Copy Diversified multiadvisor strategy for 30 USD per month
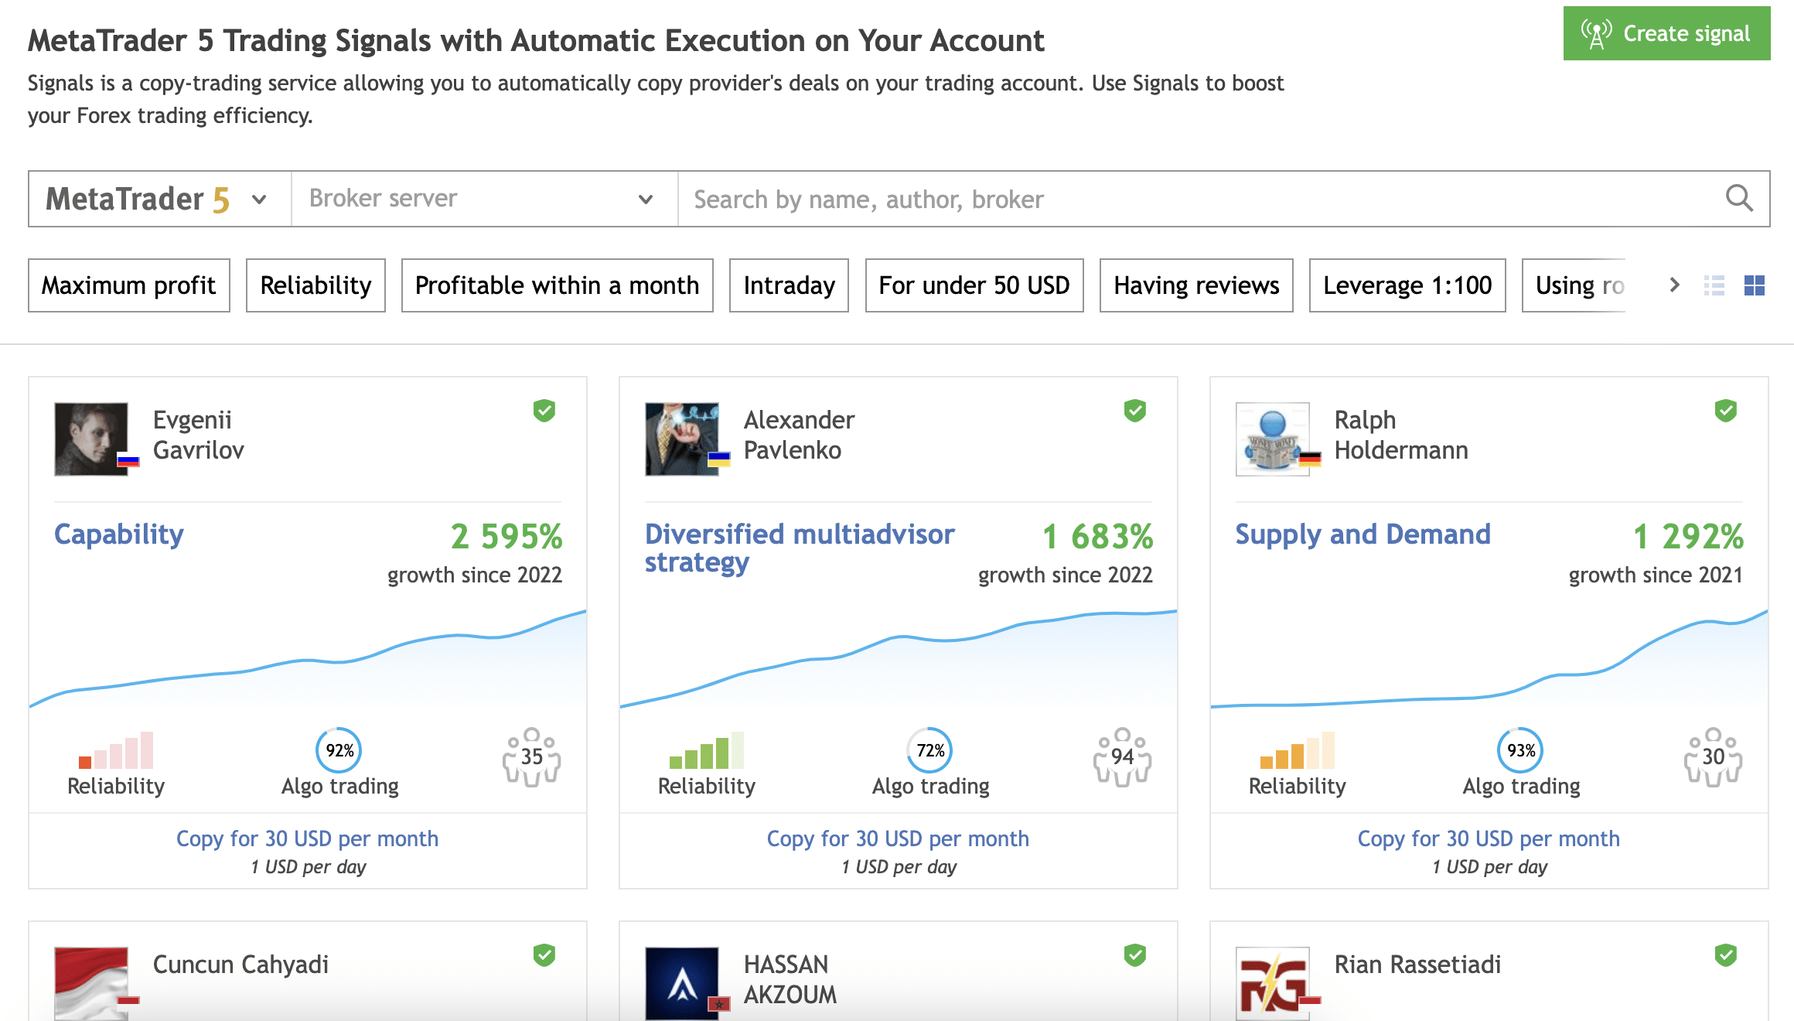This screenshot has width=1794, height=1021. tap(898, 838)
